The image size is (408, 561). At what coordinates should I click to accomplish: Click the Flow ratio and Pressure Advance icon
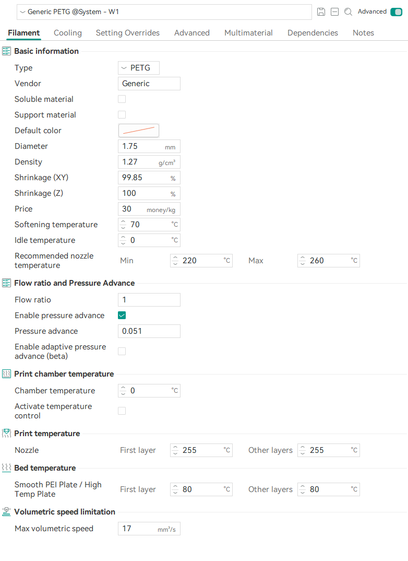[7, 283]
